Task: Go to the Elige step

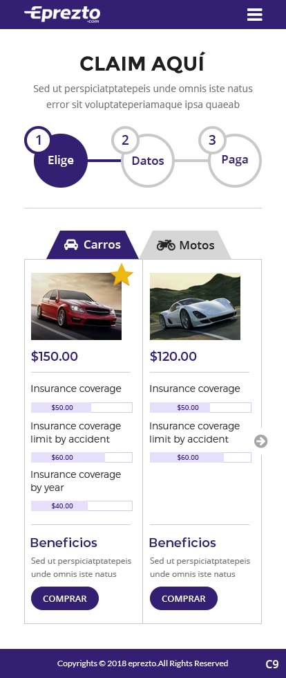Action: [61, 161]
